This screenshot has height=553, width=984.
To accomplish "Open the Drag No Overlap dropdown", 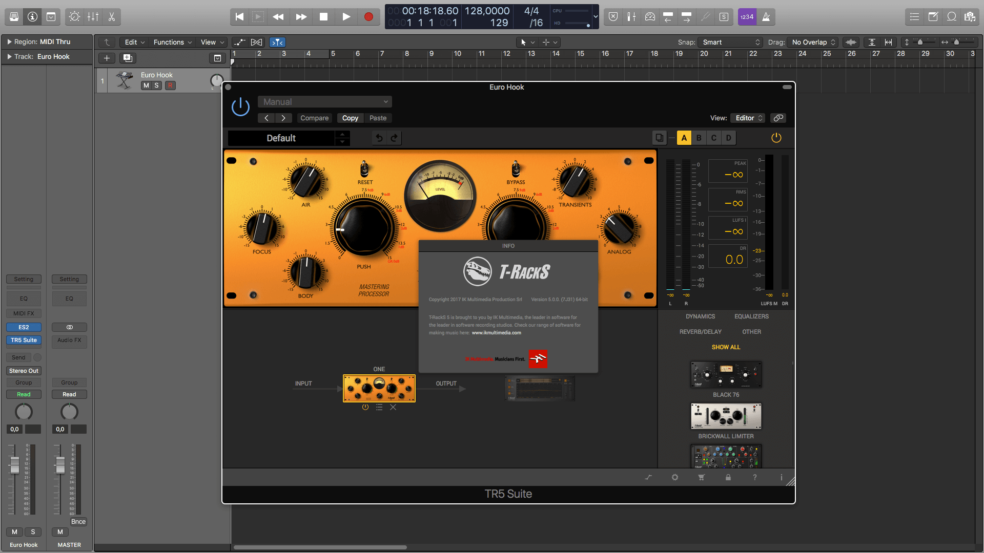I will (x=813, y=42).
